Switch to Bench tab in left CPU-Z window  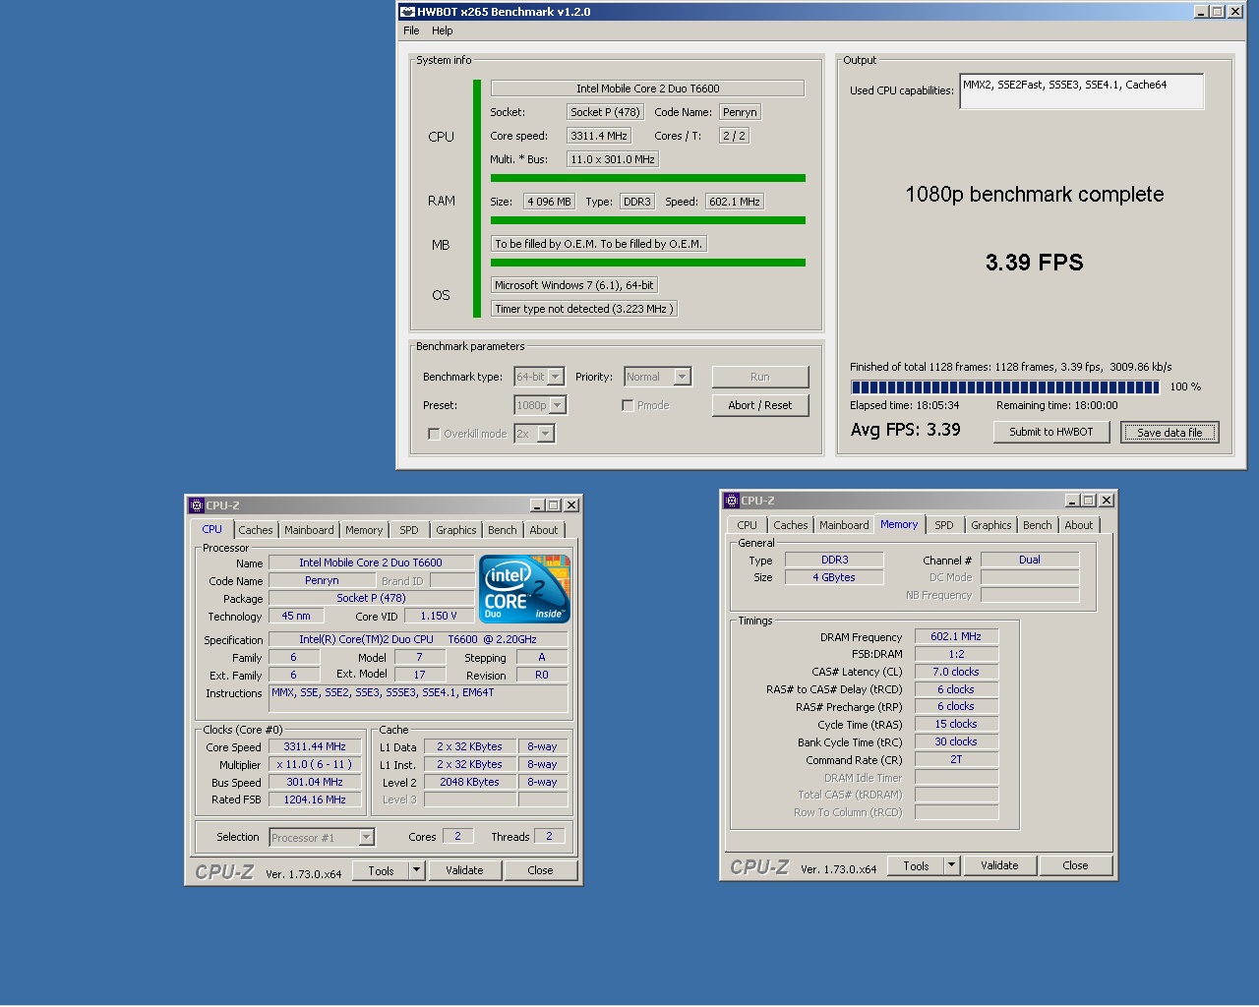click(x=503, y=530)
